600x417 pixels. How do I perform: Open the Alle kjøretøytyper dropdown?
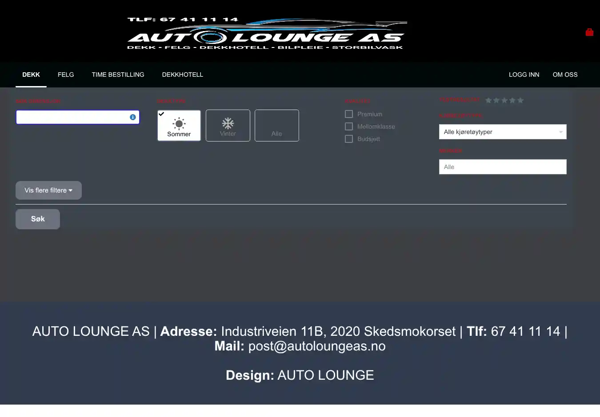click(503, 132)
